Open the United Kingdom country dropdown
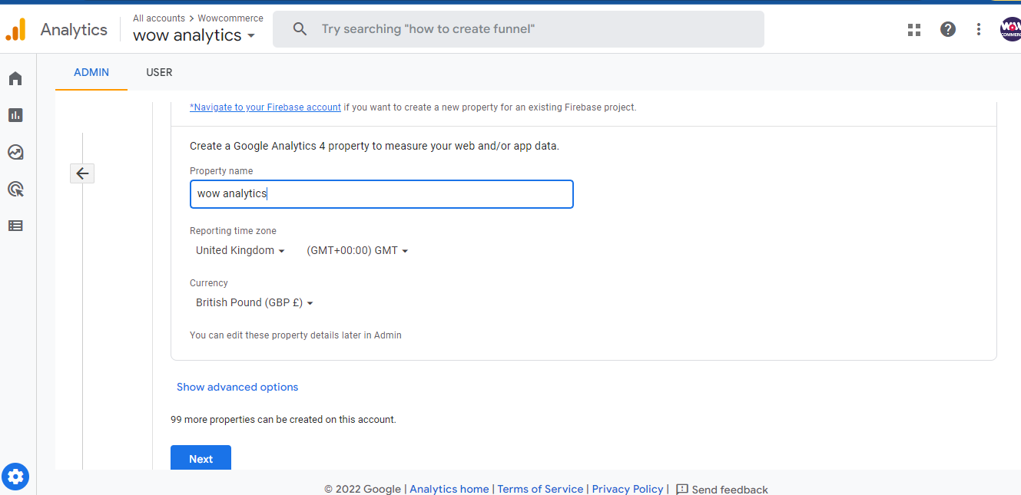This screenshot has width=1021, height=495. point(240,250)
